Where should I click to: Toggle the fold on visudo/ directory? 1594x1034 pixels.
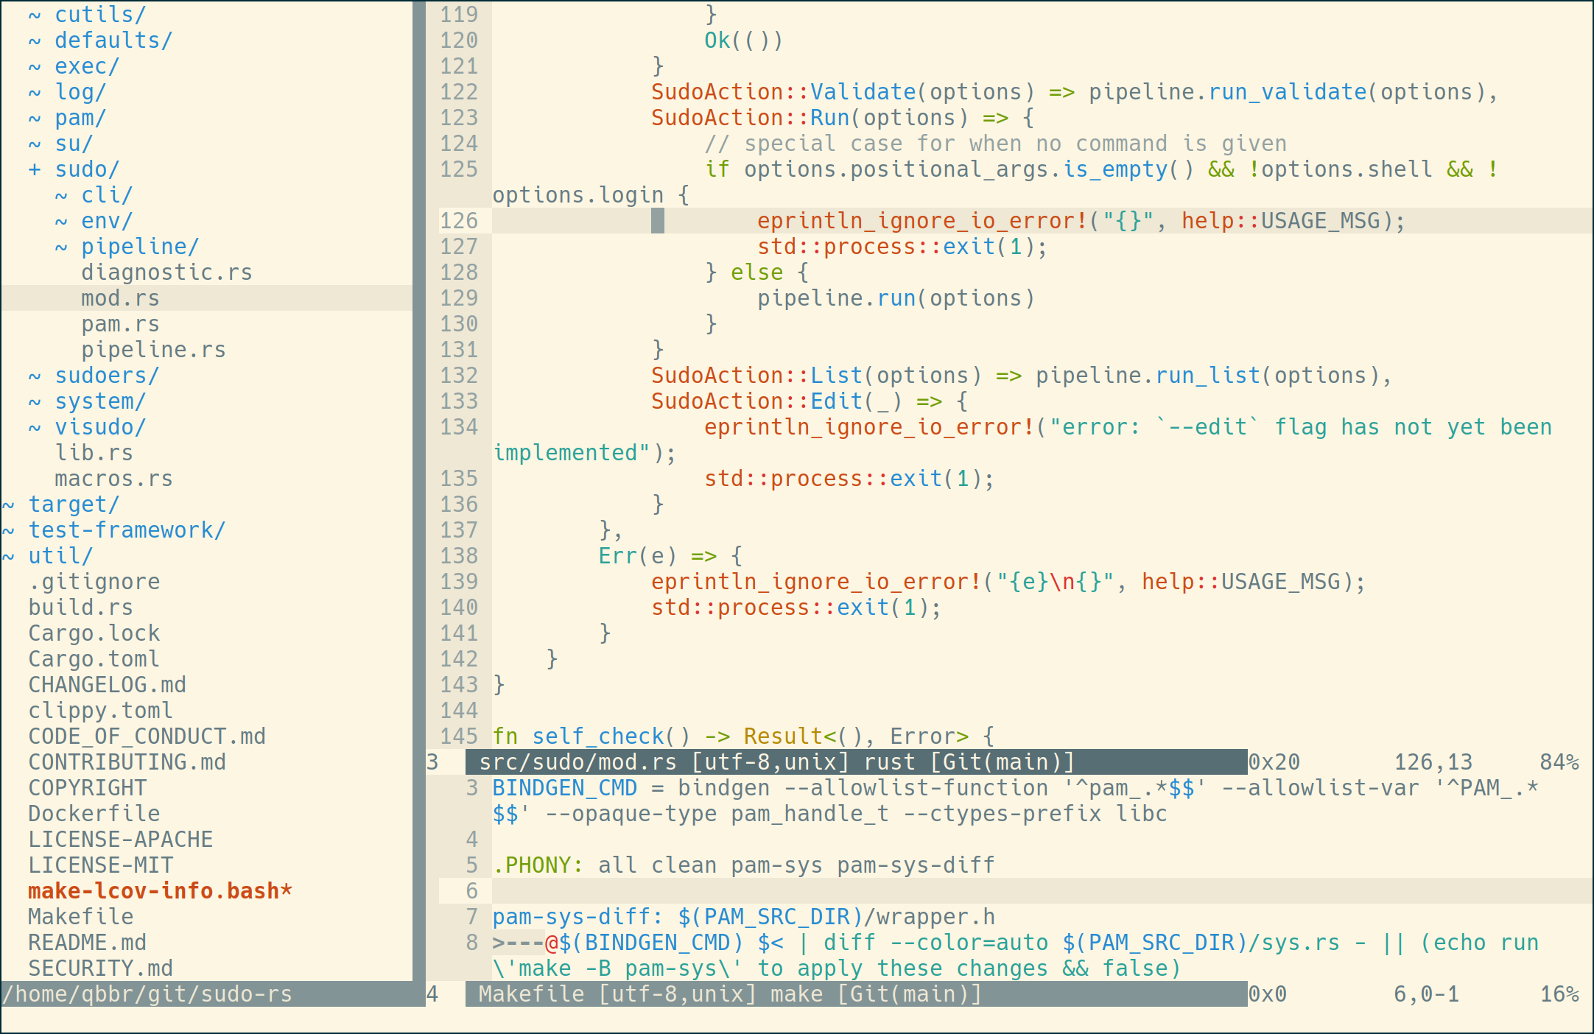[x=33, y=426]
